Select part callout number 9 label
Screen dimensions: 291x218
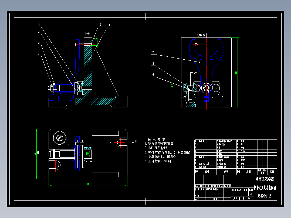[x=153, y=75]
